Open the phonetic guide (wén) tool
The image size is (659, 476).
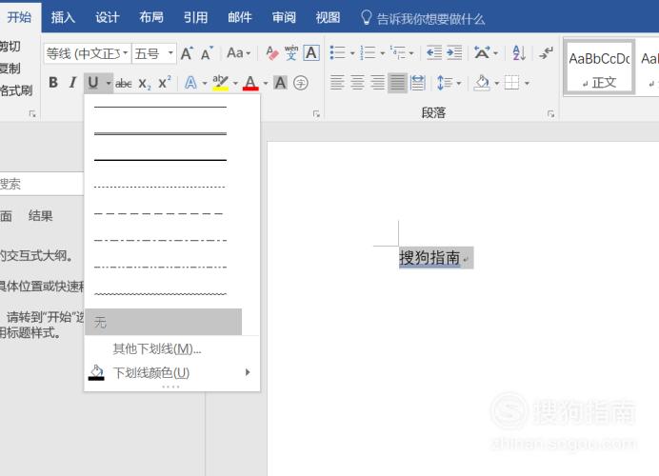[x=291, y=53]
